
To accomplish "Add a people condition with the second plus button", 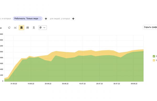I will (x=73, y=19).
